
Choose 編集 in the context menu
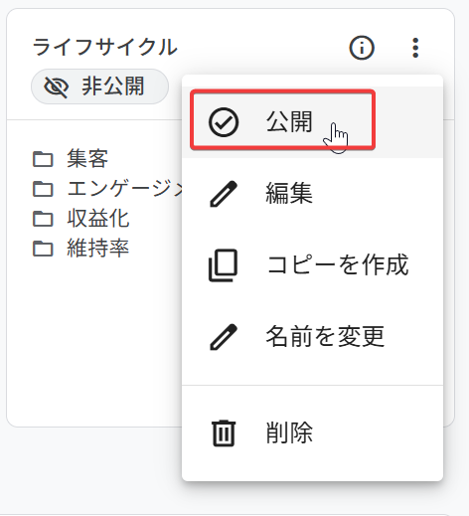point(312,194)
